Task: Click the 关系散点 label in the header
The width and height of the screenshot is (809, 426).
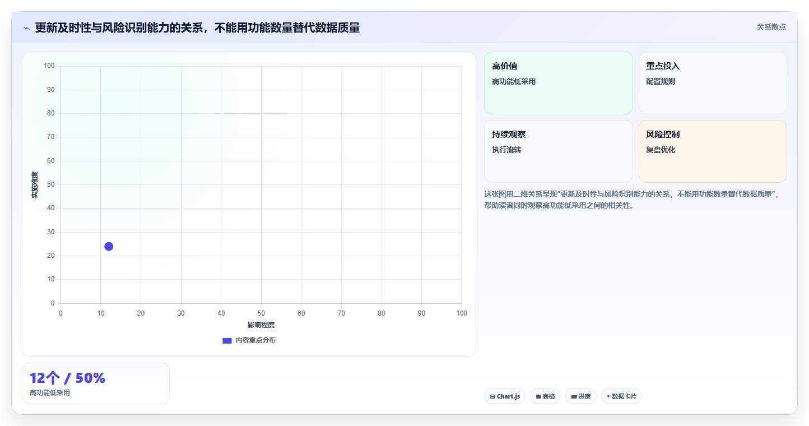Action: point(771,27)
